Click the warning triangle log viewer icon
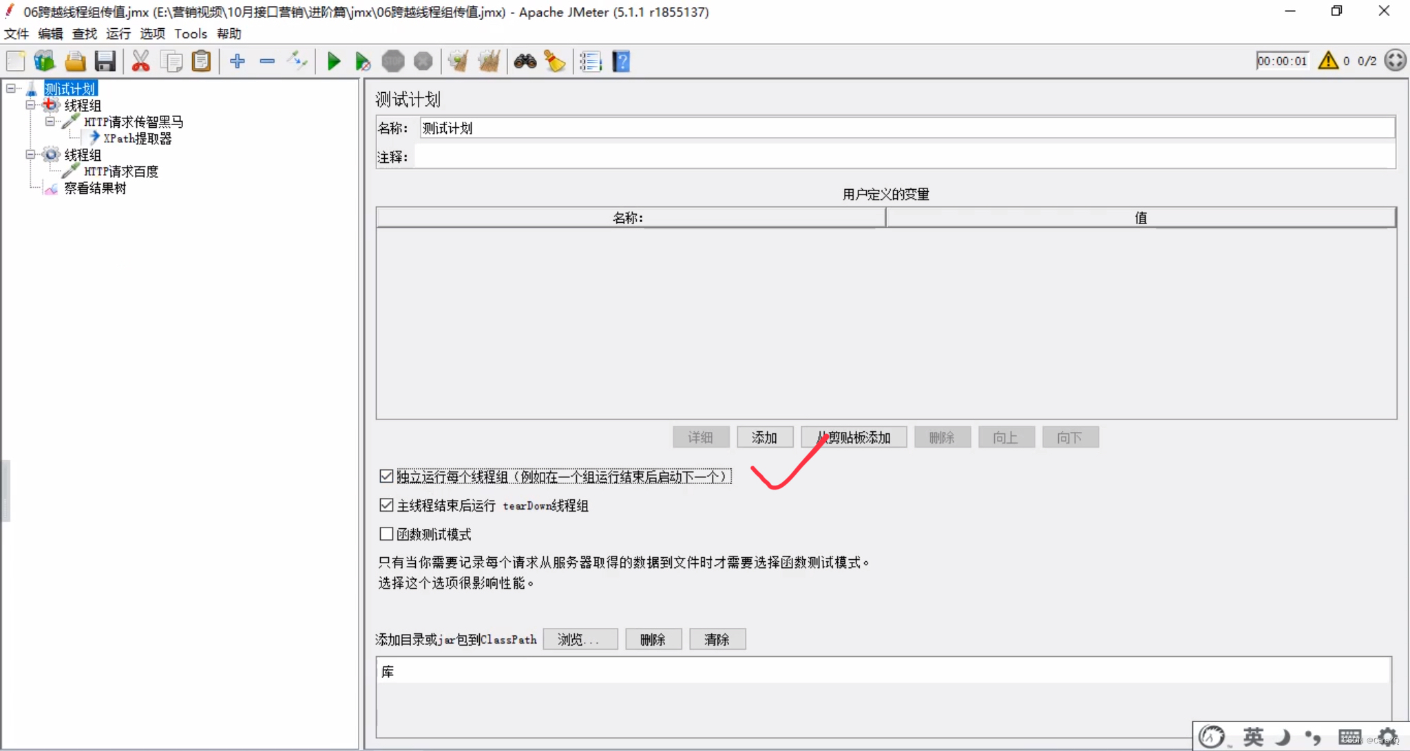1410x751 pixels. (x=1328, y=61)
